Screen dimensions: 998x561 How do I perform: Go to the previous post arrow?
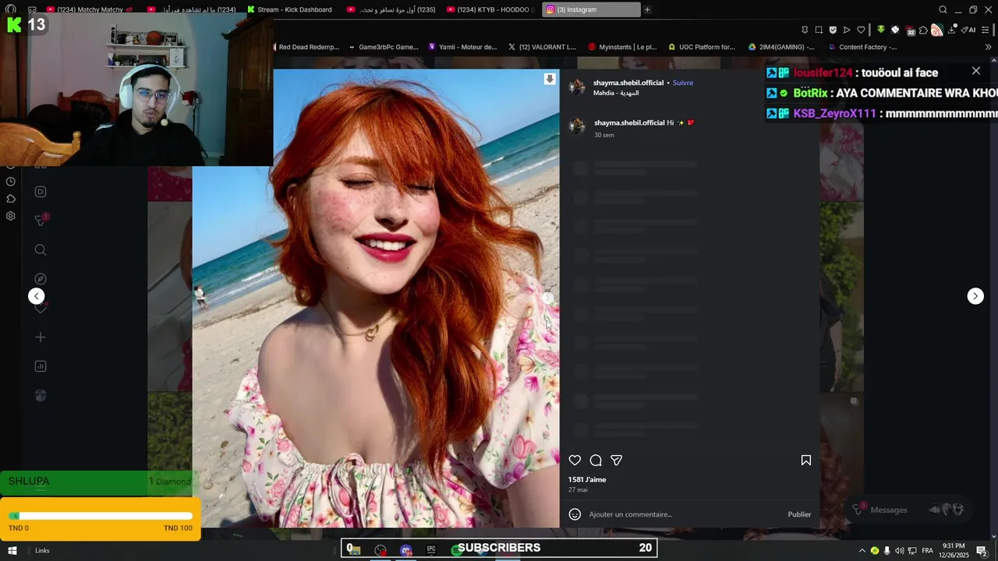pos(37,296)
